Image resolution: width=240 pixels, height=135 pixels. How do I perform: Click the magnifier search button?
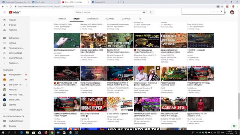(151, 12)
